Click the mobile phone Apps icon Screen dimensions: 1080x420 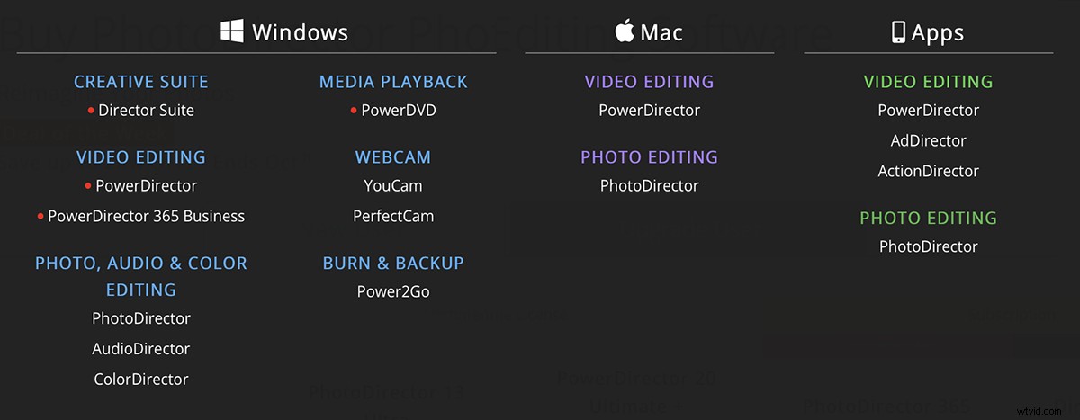coord(898,33)
